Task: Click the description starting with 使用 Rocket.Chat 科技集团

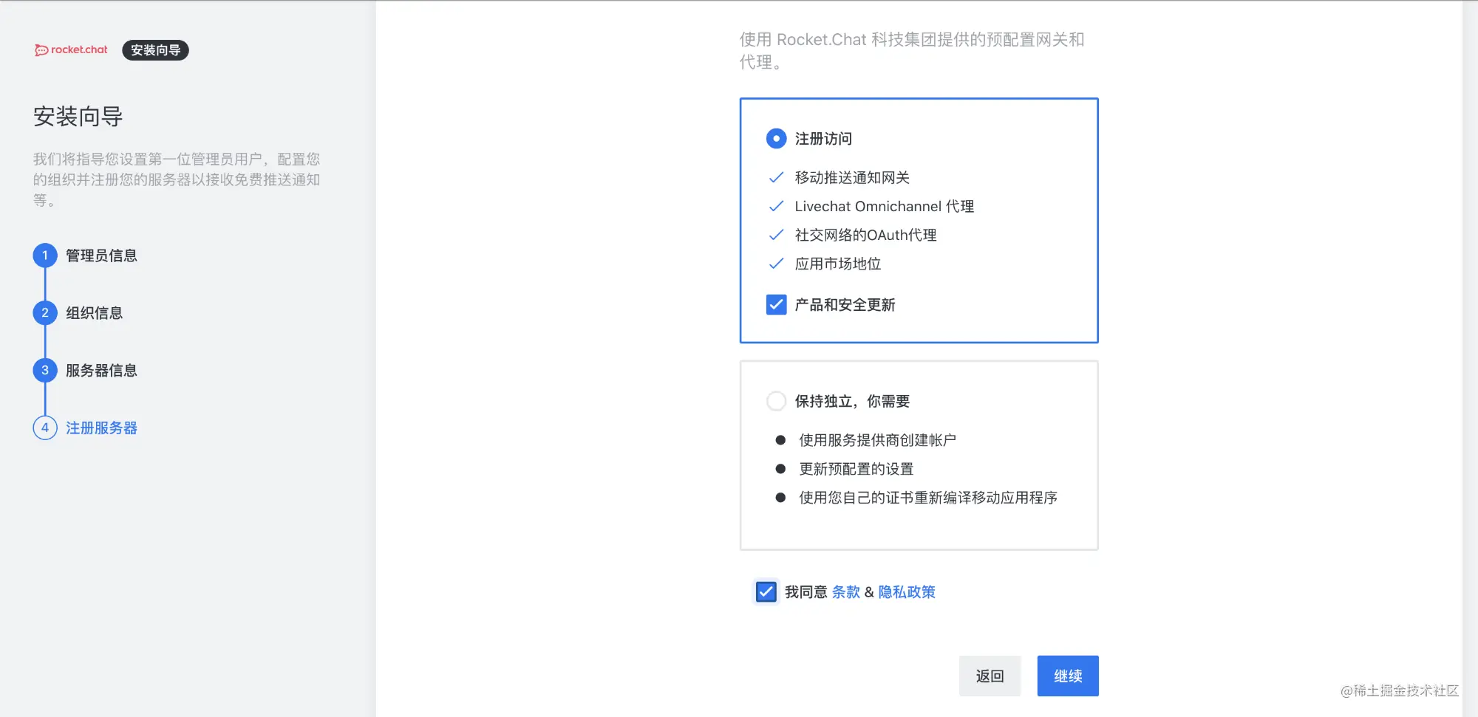Action: click(x=912, y=50)
